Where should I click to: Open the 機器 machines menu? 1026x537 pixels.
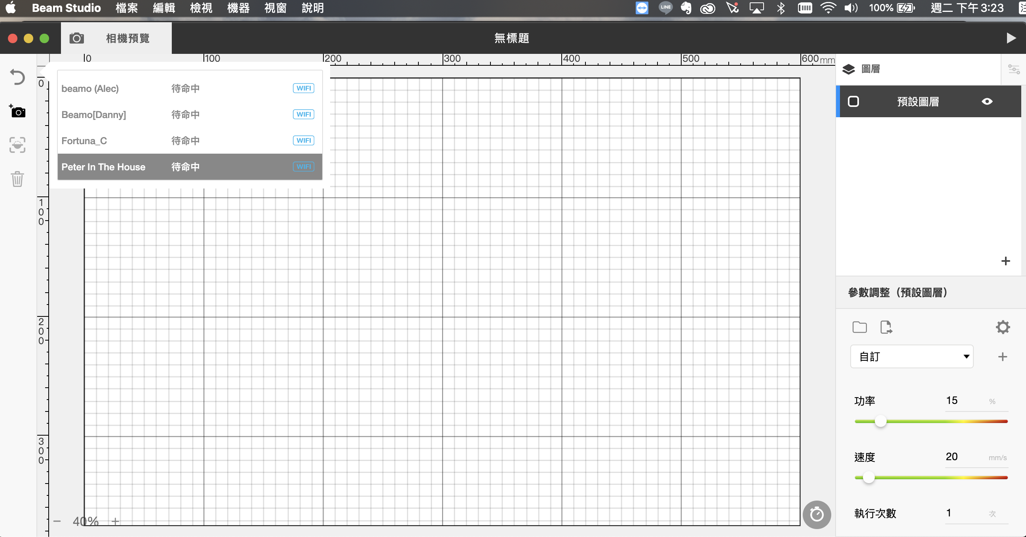238,8
